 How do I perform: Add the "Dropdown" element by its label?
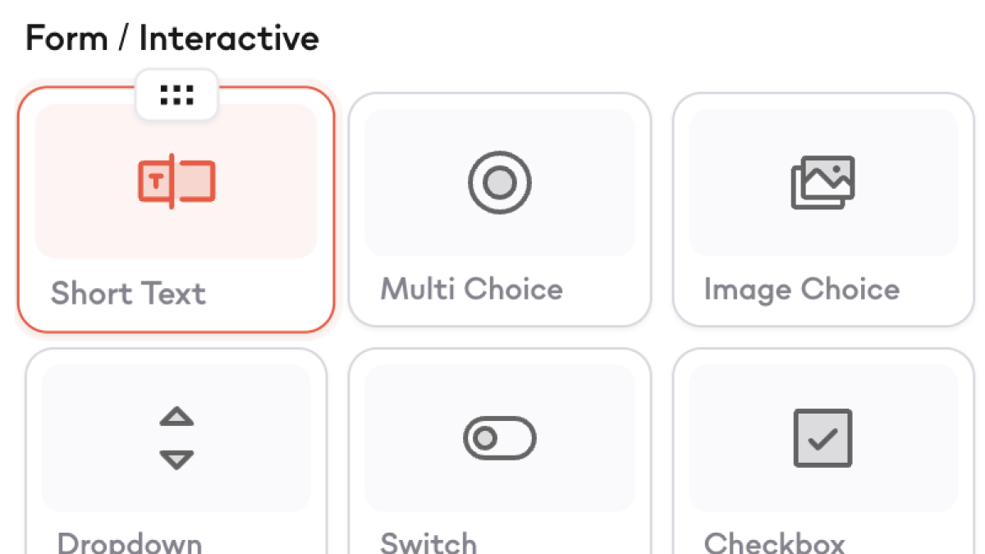tap(130, 543)
